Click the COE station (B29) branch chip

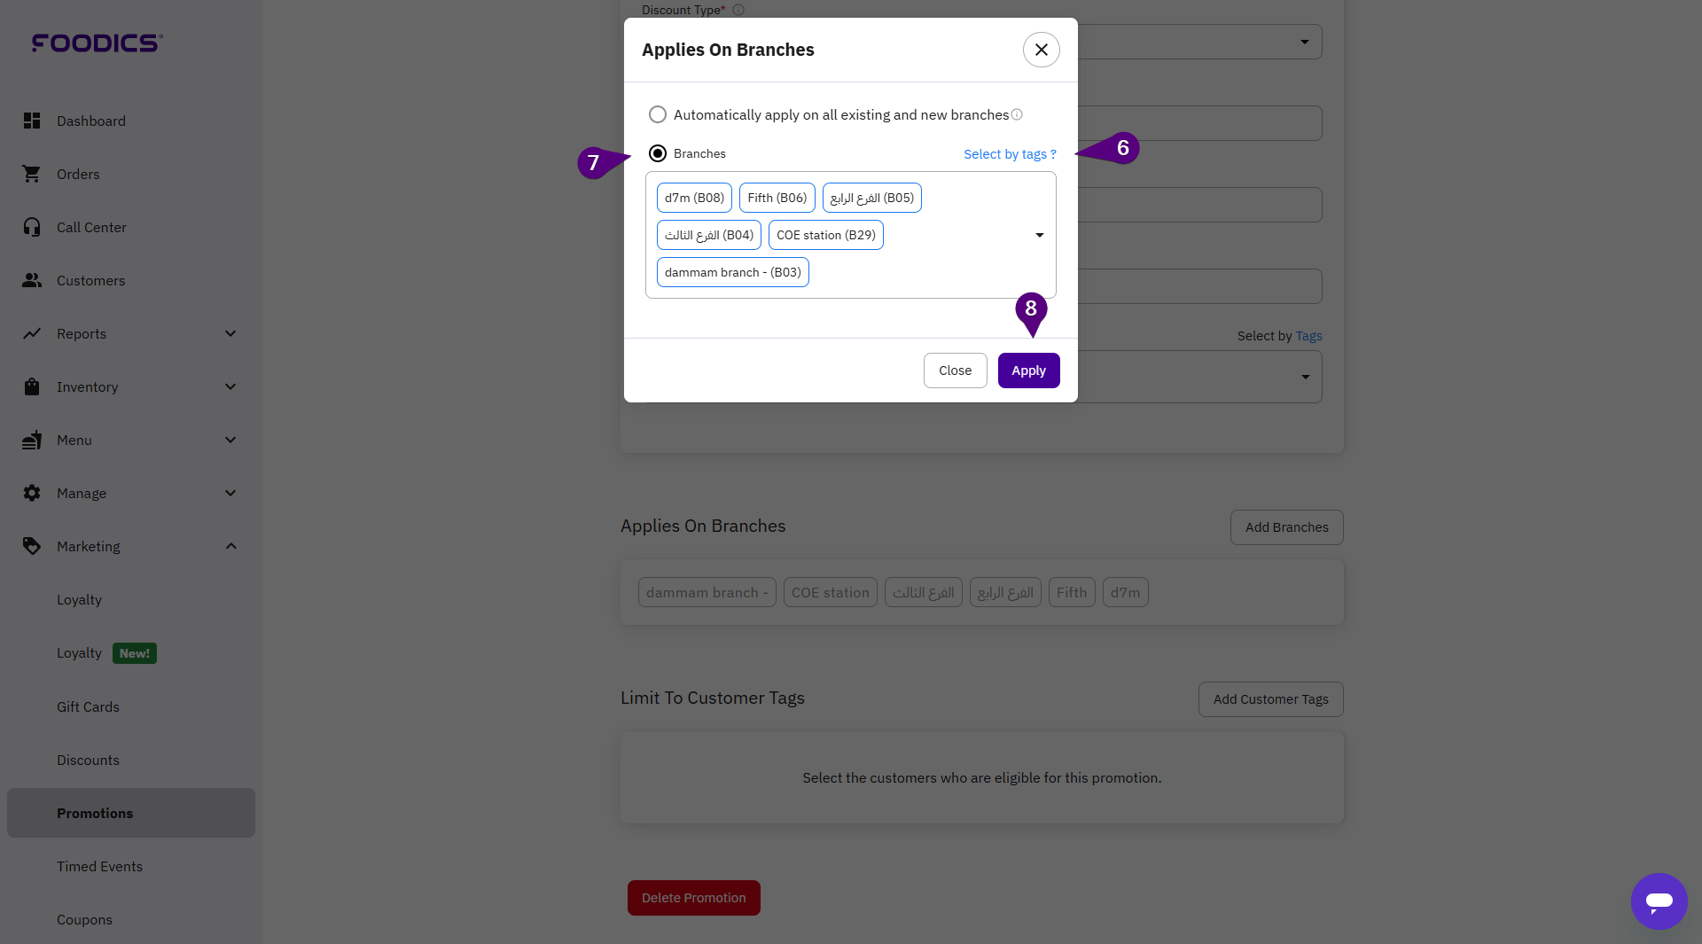(825, 235)
